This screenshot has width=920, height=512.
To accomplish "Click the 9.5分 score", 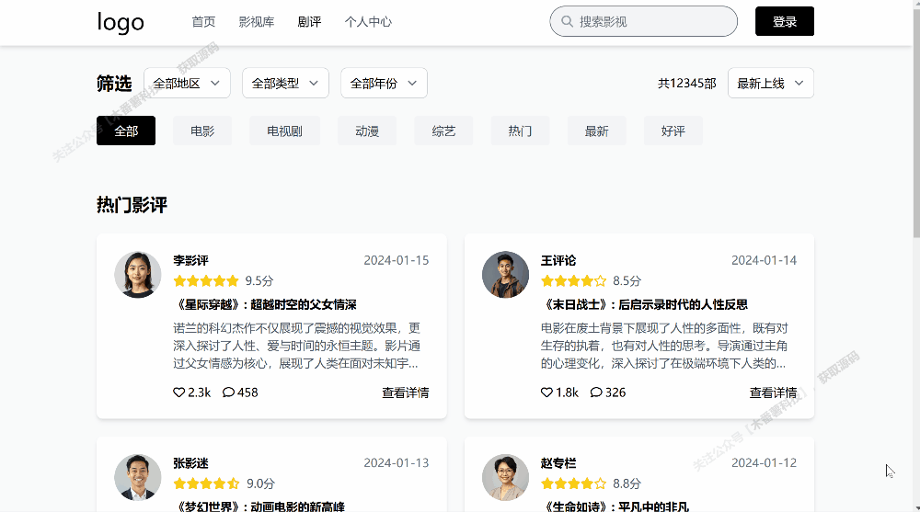I will (259, 281).
